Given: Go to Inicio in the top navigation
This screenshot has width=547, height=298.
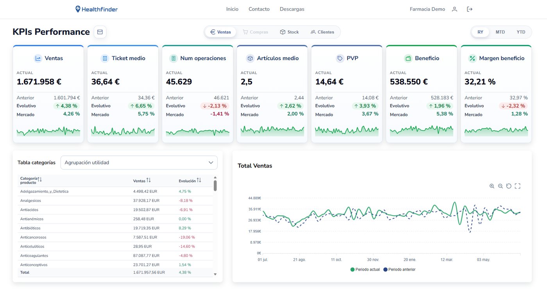Looking at the screenshot, I should (232, 9).
